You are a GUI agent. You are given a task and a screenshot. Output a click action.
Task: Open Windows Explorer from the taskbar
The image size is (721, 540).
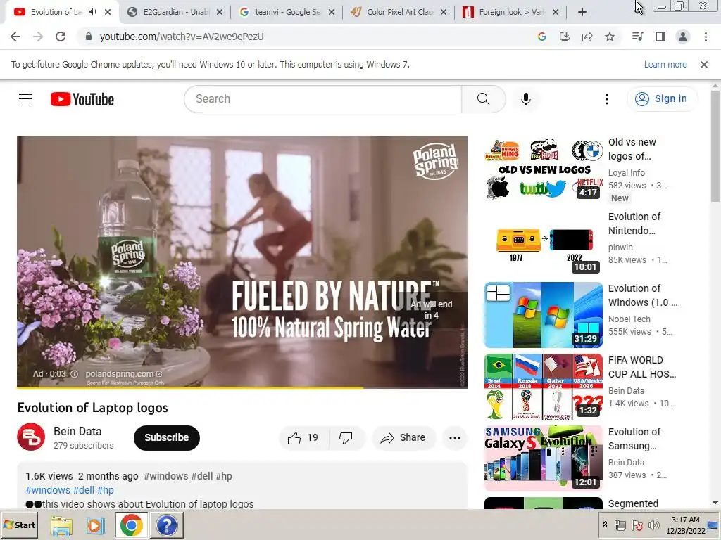61,525
